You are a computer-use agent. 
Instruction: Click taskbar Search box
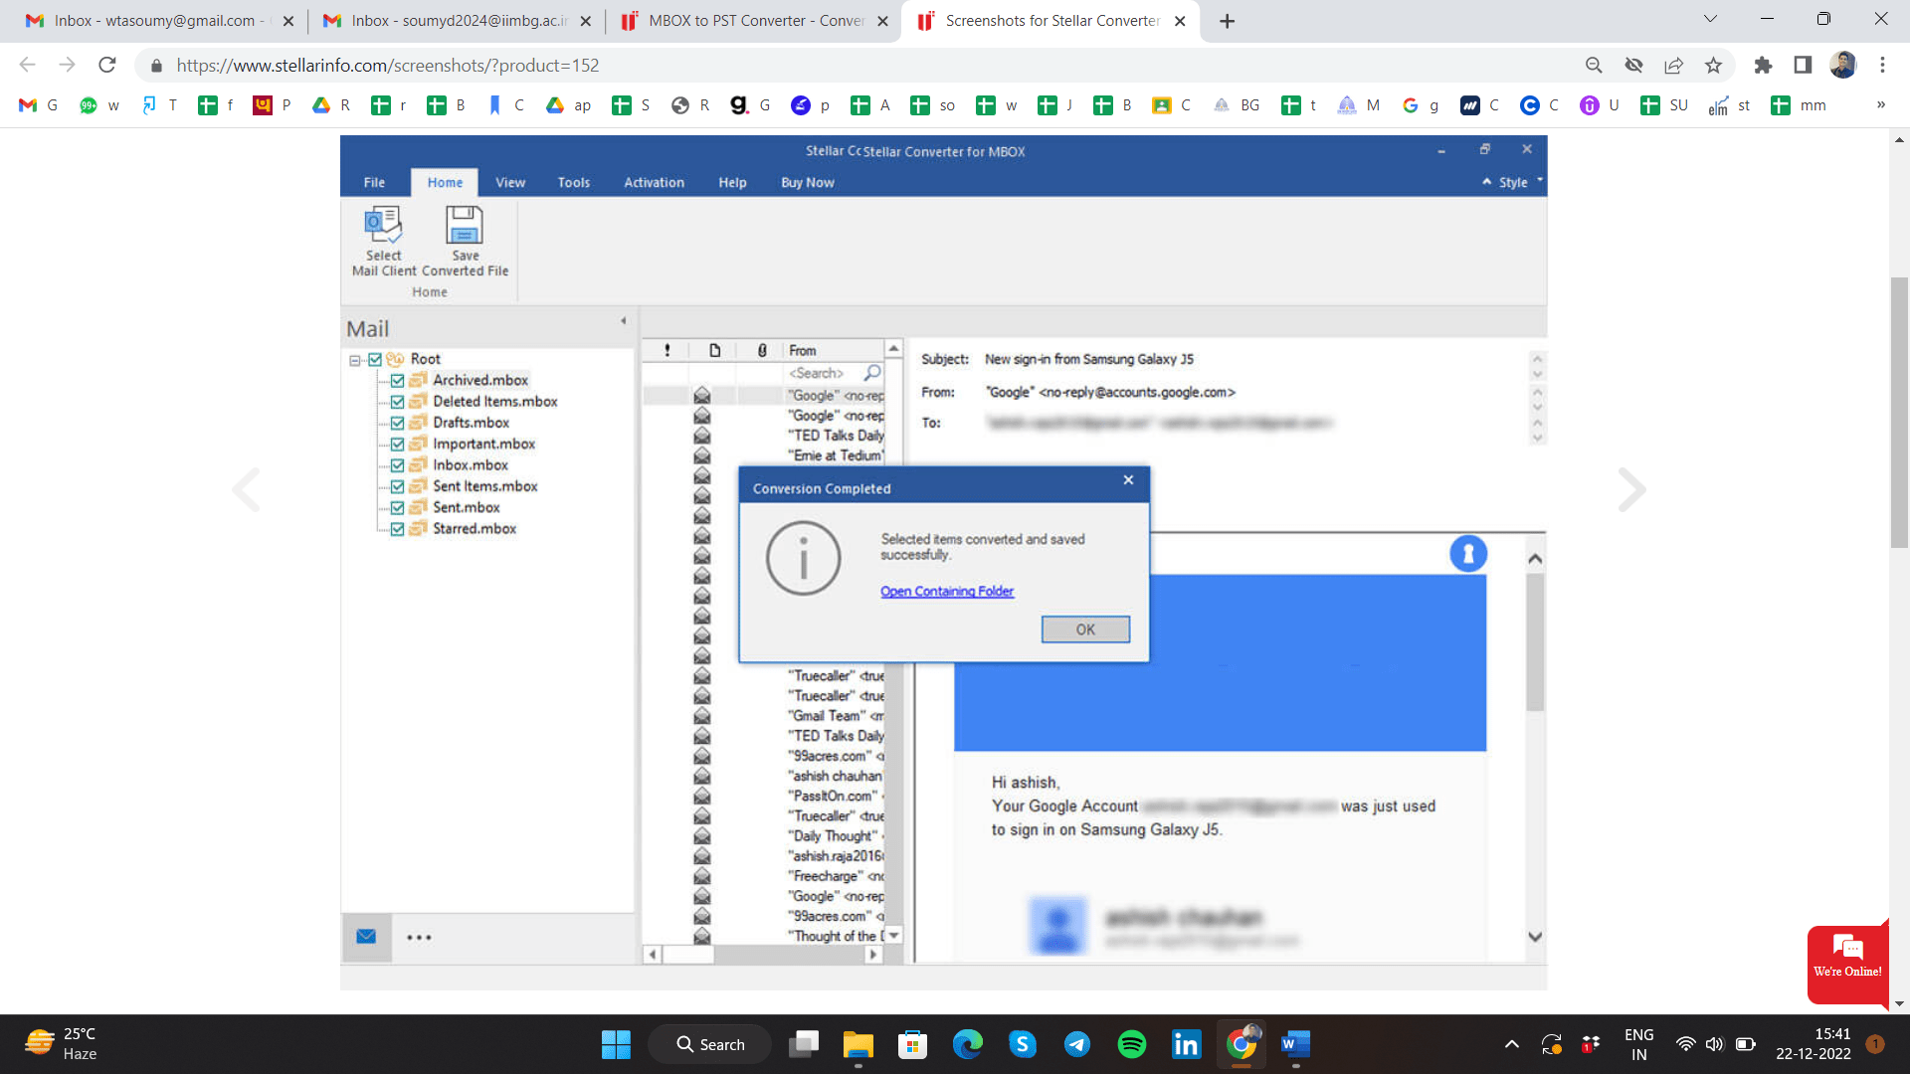tap(709, 1044)
